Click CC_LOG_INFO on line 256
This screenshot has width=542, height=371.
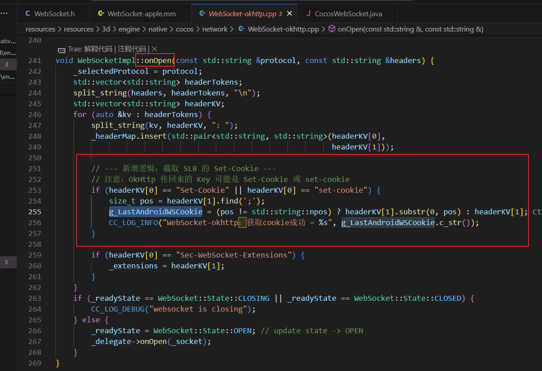[133, 222]
